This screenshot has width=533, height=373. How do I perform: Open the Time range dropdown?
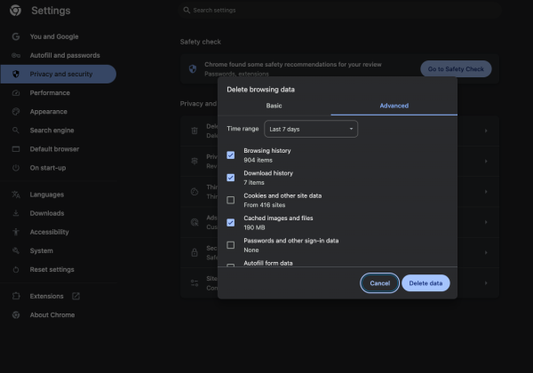[311, 129]
